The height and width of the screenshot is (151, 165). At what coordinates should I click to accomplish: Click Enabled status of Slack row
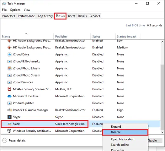[98, 124]
